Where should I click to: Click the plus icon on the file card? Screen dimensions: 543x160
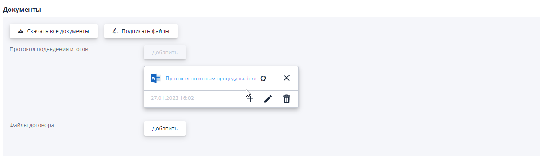coord(249,99)
